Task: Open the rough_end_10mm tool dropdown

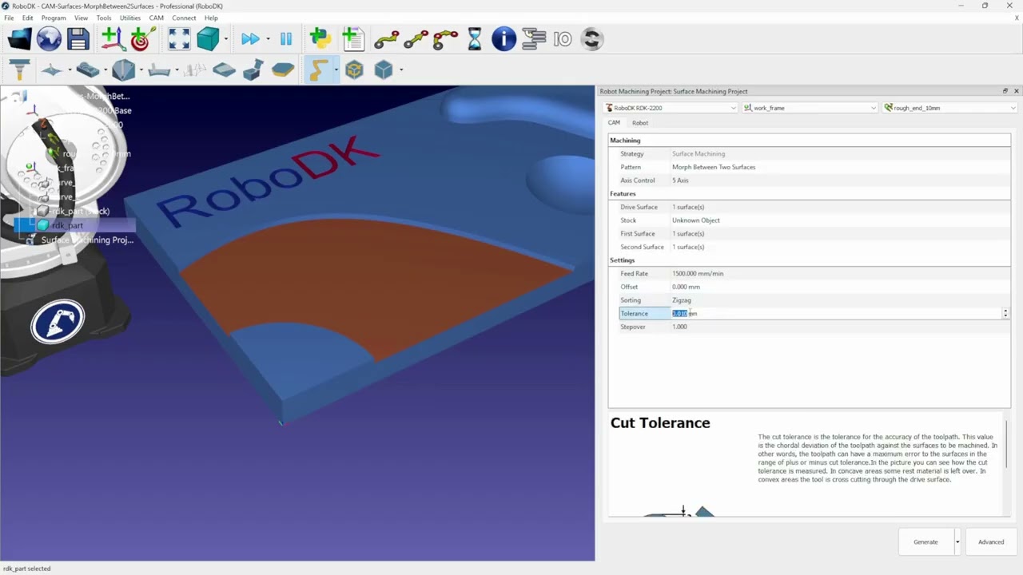Action: 950,108
